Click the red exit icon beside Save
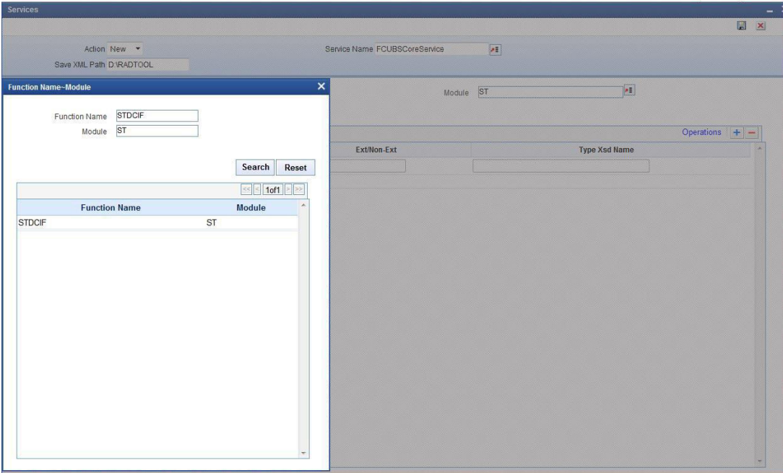783x473 pixels. click(761, 25)
